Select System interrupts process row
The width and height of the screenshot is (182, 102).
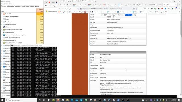coord(22,32)
